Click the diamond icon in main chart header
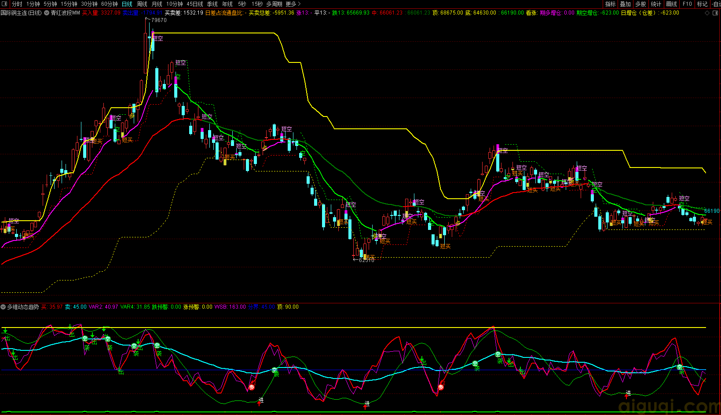Screen dimensions: 721x415 (707, 13)
